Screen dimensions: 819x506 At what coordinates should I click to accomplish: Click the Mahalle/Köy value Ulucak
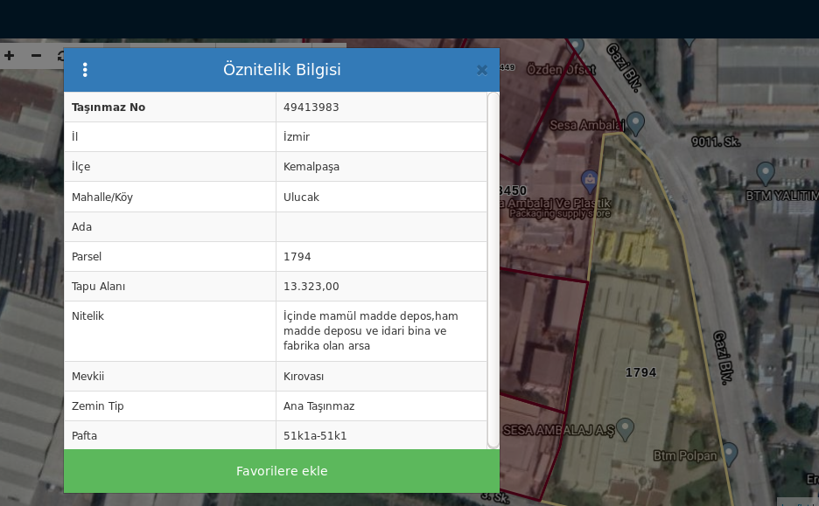[302, 197]
